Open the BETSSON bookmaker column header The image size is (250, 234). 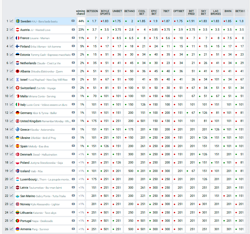92,12
